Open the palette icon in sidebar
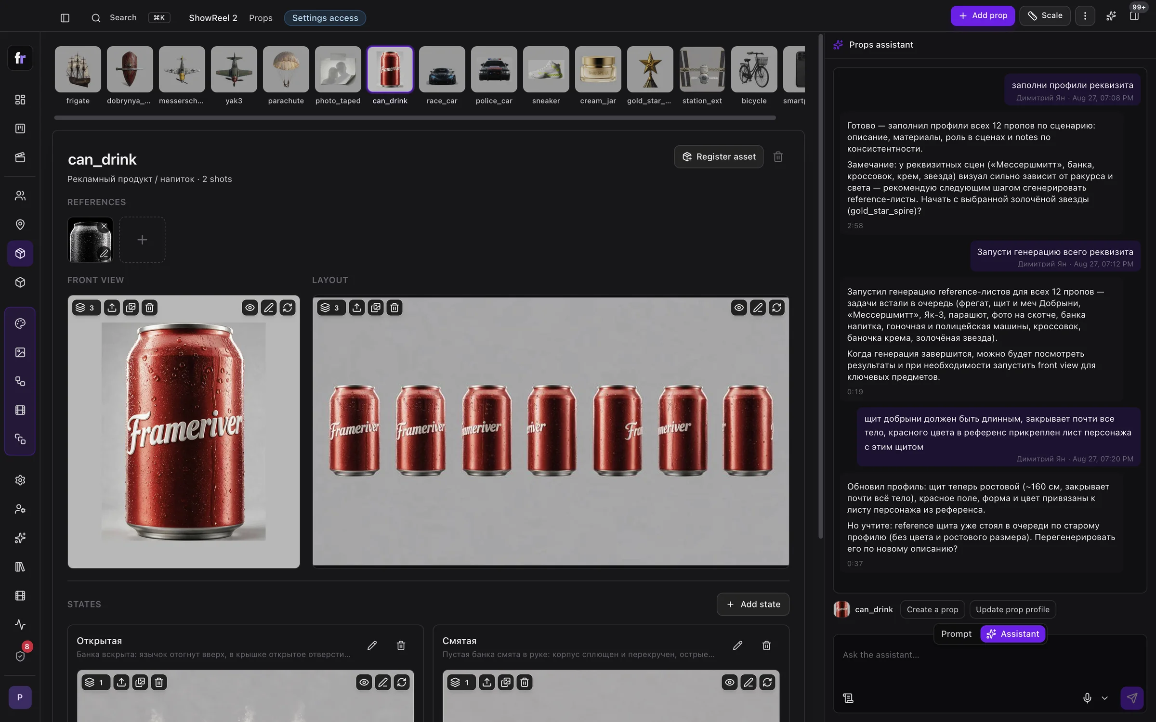The height and width of the screenshot is (722, 1156). pyautogui.click(x=20, y=323)
